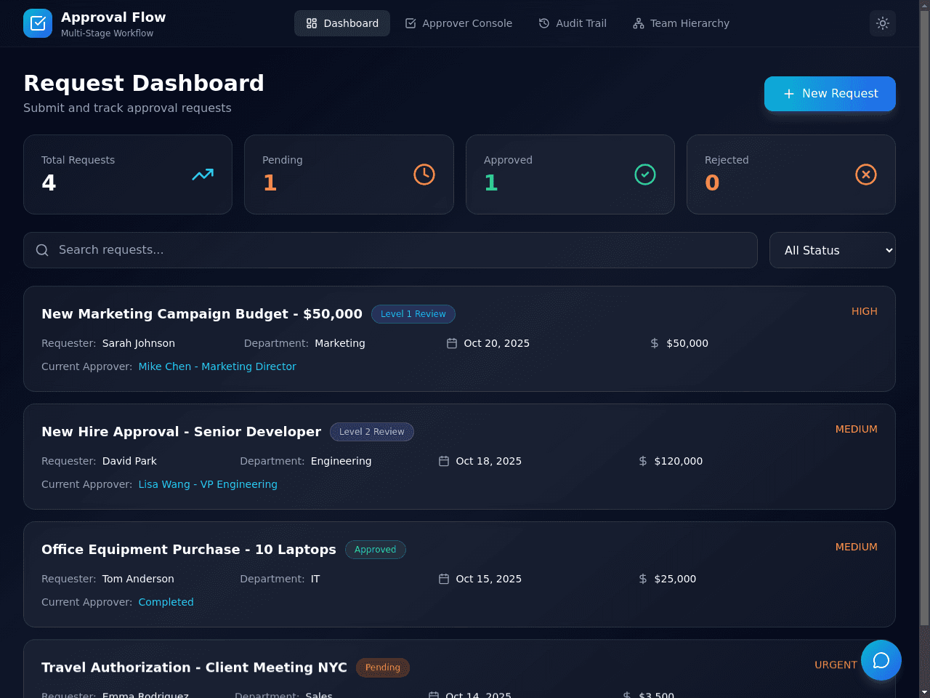Image resolution: width=930 pixels, height=698 pixels.
Task: Click the magnifier icon in search bar
Action: pos(42,250)
